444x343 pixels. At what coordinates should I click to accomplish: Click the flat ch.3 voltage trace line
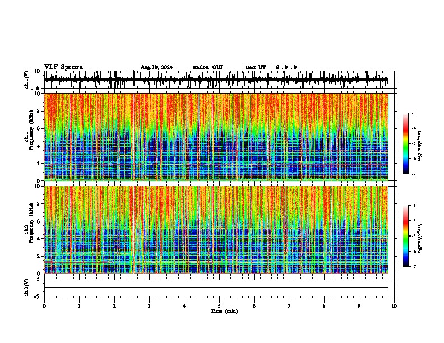click(216, 288)
